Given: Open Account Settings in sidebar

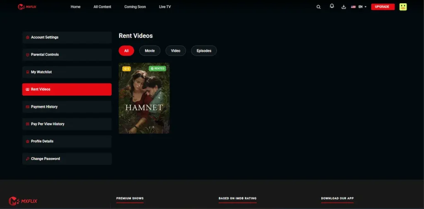Looking at the screenshot, I should 67,38.
